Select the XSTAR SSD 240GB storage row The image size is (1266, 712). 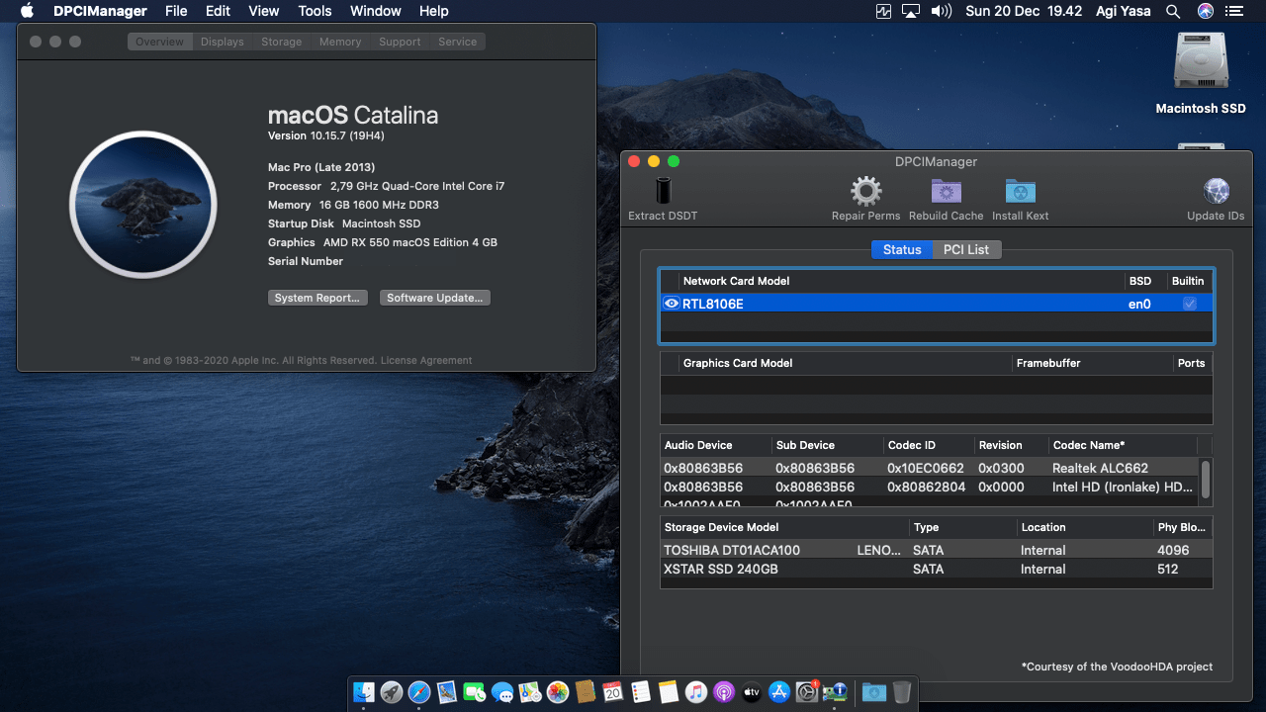coord(937,569)
